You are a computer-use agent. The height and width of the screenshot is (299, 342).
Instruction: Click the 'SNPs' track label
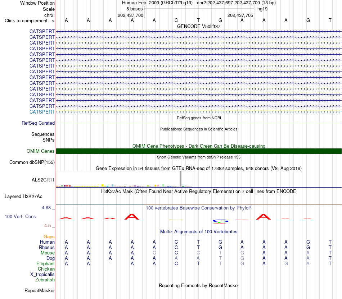[x=49, y=140]
